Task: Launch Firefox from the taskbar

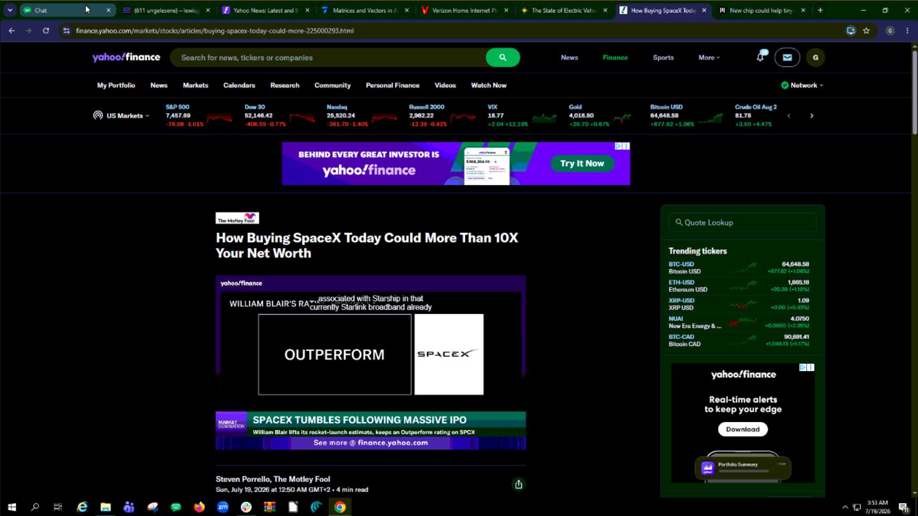Action: [199, 507]
